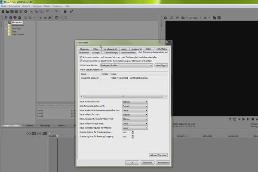The image size is (258, 172).
Task: Click the Pause icon under video preview
Action: click(x=248, y=119)
